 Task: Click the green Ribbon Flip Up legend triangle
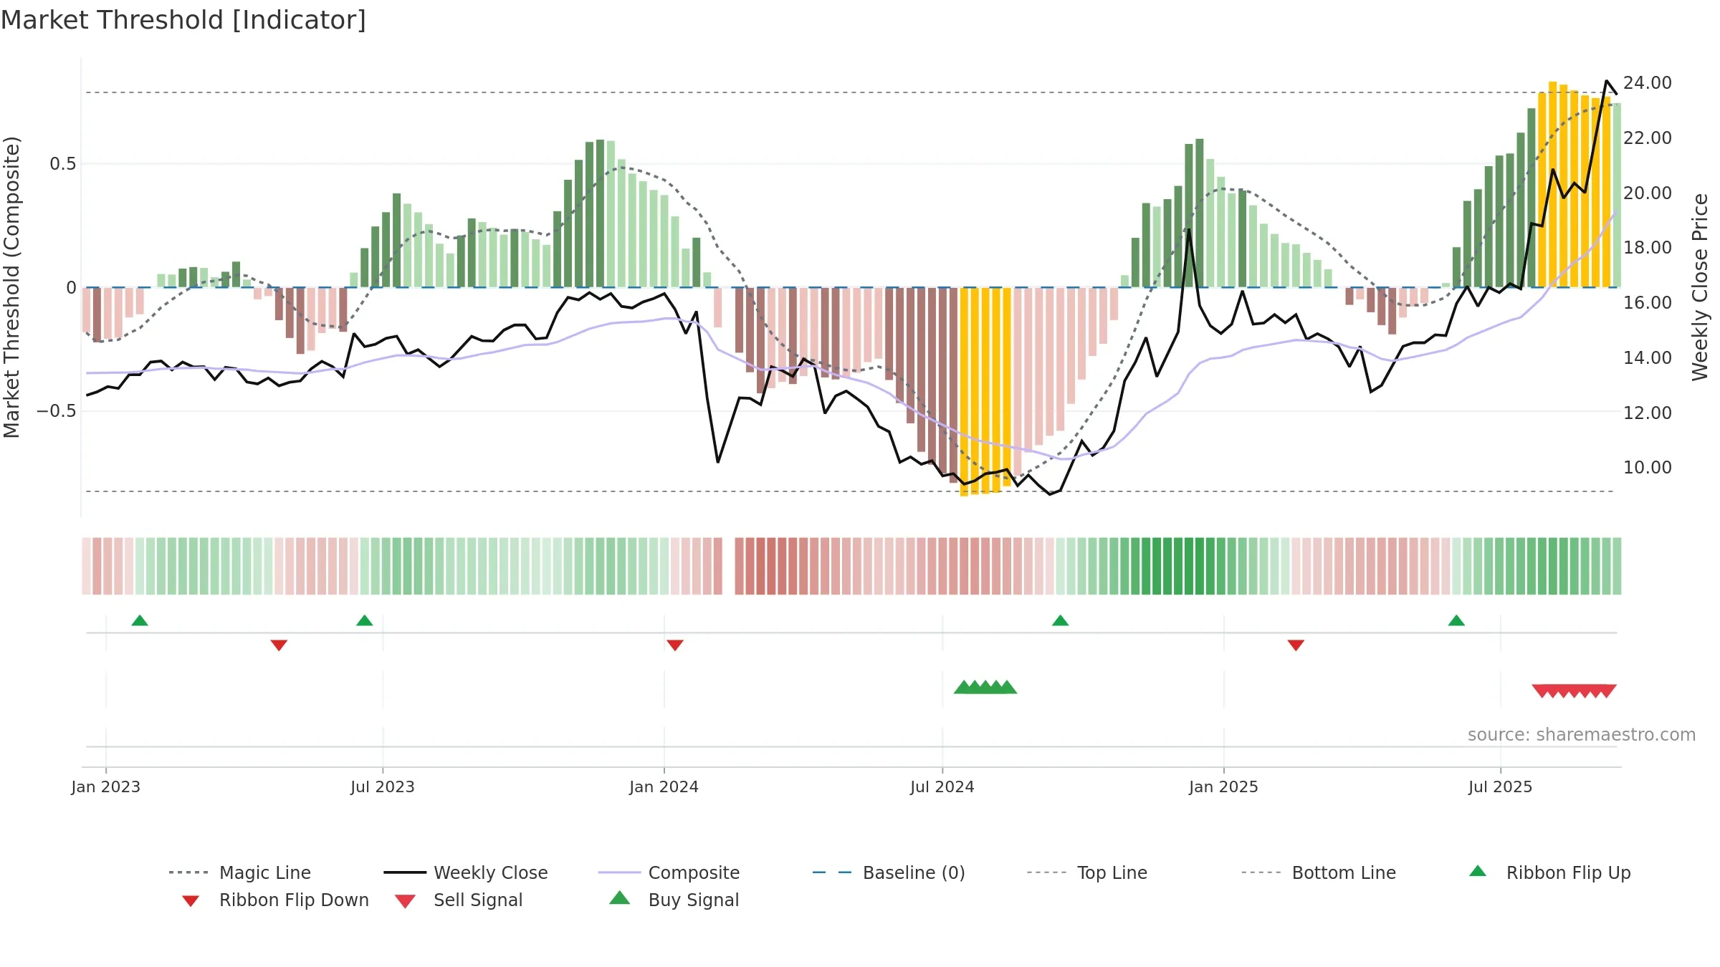pyautogui.click(x=1478, y=871)
